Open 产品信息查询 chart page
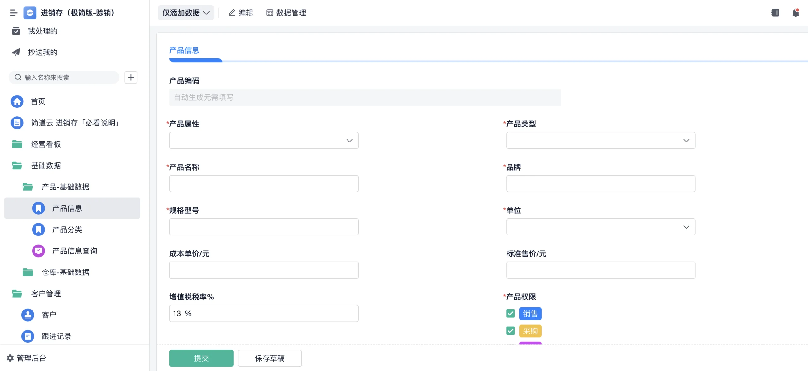 pyautogui.click(x=75, y=251)
